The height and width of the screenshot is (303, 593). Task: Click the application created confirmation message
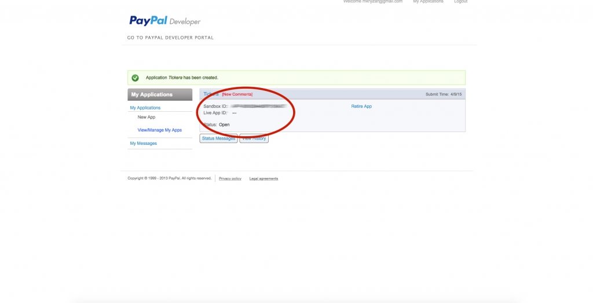tap(182, 78)
